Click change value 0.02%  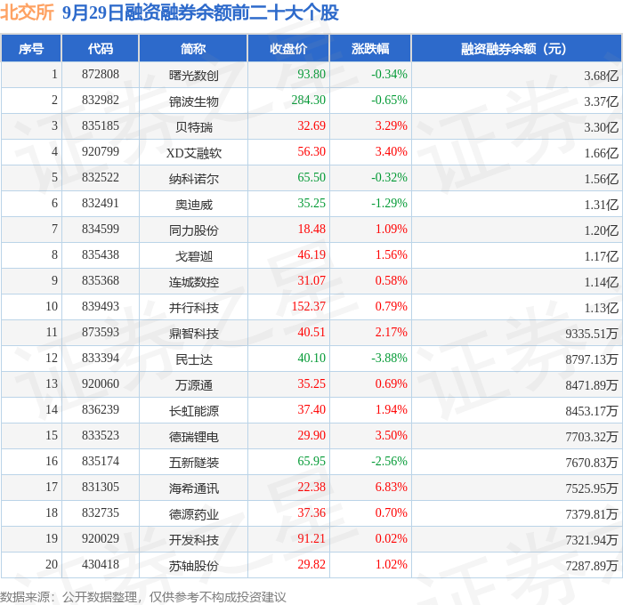[392, 539]
